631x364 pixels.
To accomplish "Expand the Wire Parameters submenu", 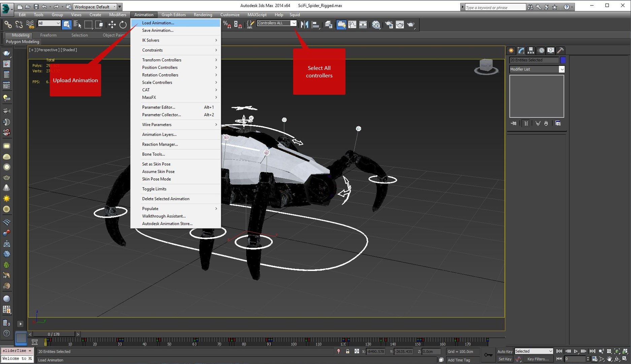I will click(x=175, y=124).
